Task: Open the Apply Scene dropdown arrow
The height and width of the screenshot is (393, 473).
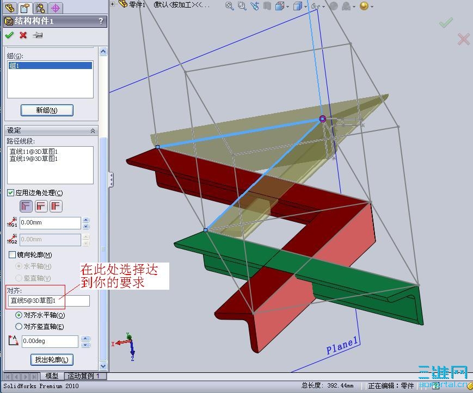Action: [x=354, y=7]
